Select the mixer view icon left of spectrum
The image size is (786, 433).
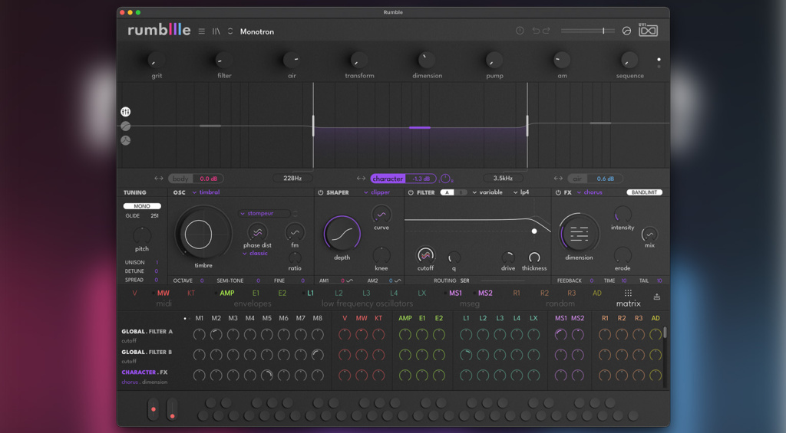pyautogui.click(x=125, y=112)
